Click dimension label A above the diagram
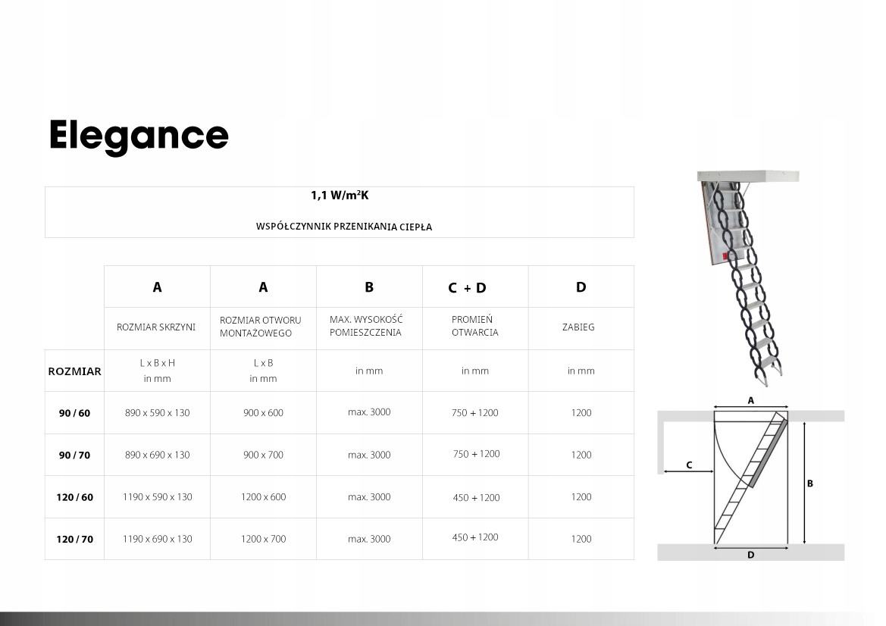 pyautogui.click(x=750, y=399)
